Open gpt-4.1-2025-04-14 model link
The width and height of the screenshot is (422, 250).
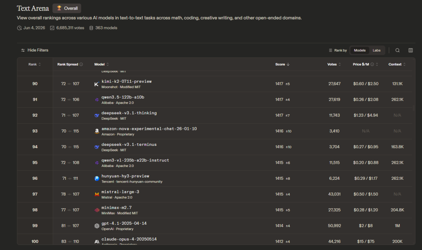click(x=124, y=223)
